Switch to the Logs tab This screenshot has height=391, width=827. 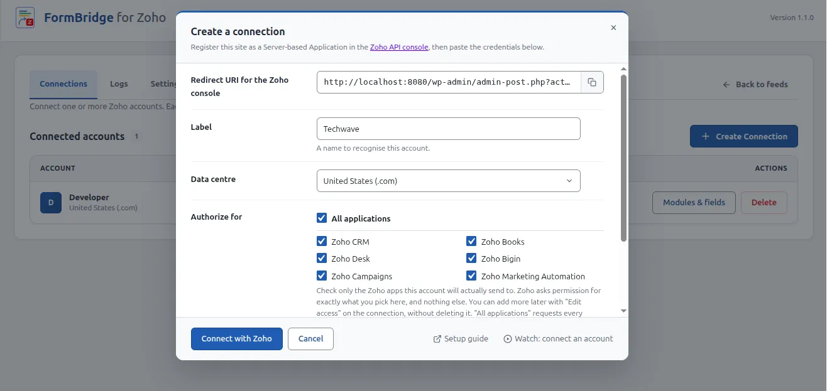119,84
